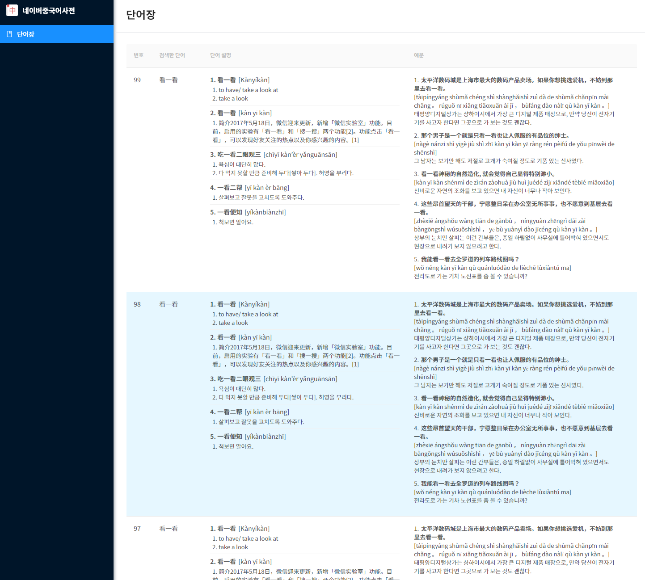Click 'to have/ take a look at' in row 99
This screenshot has width=645, height=580.
(x=245, y=90)
